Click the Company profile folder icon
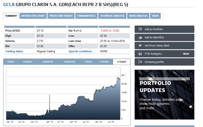The image size is (203, 127). pos(140,62)
